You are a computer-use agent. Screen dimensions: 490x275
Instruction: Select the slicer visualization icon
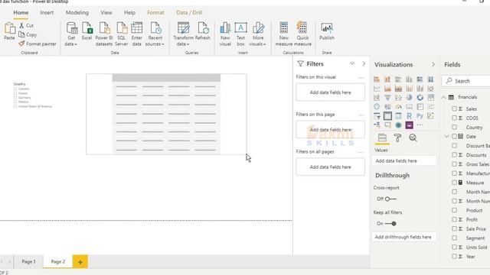(x=377, y=116)
